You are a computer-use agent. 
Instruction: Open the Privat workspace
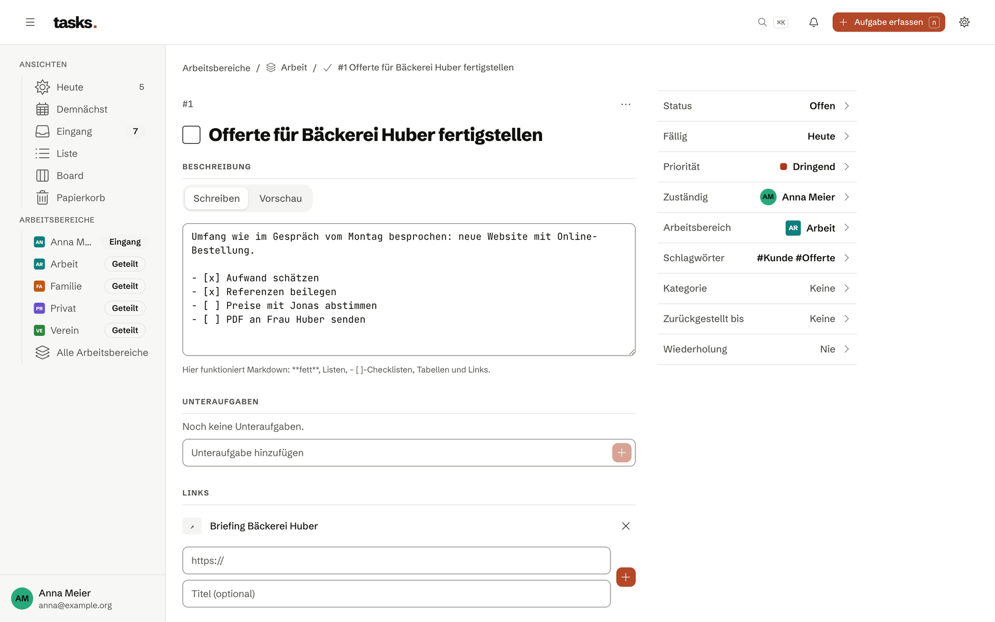[90, 308]
